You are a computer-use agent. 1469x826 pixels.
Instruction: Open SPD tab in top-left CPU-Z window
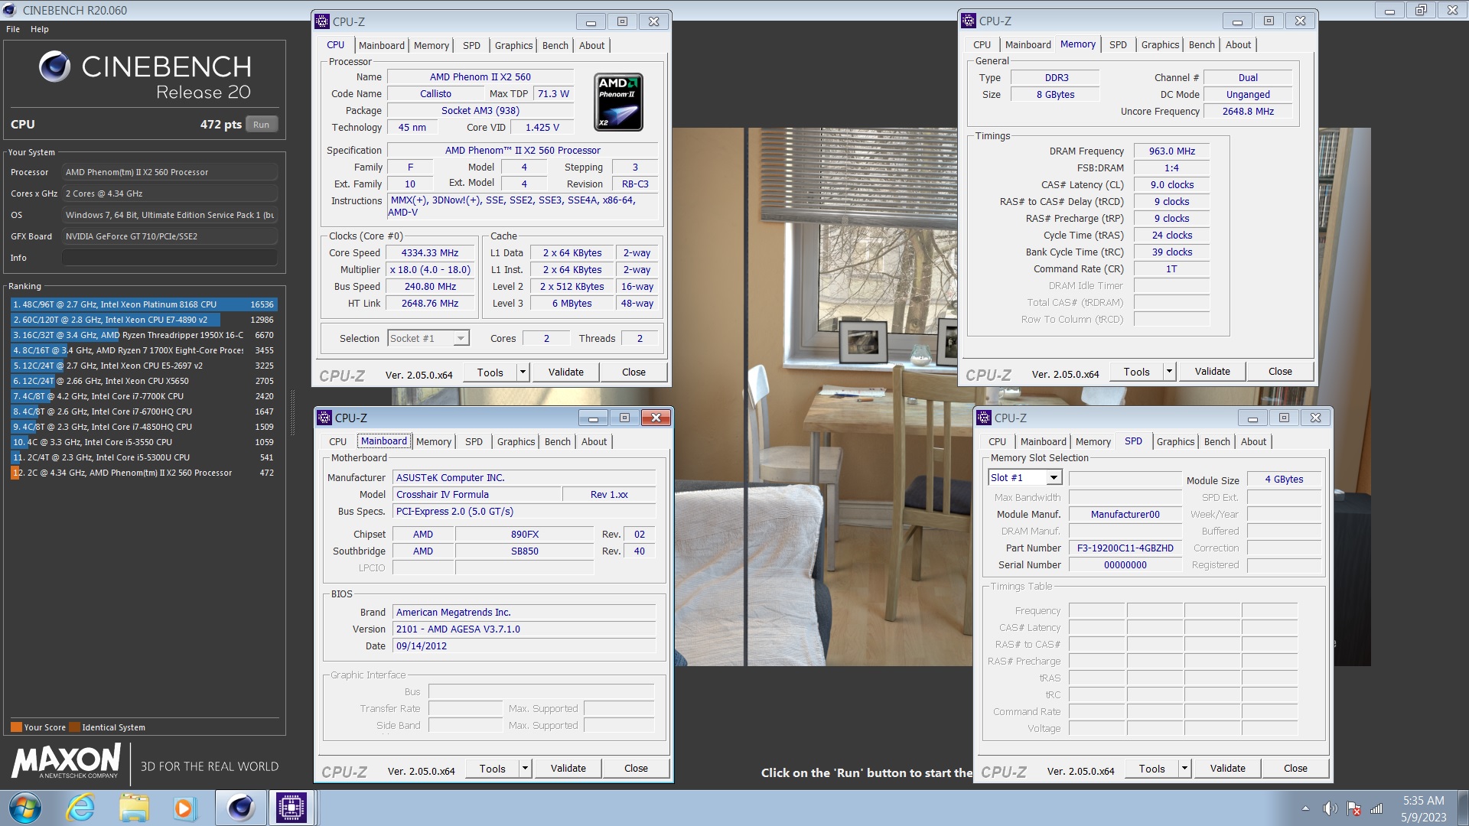click(x=471, y=45)
